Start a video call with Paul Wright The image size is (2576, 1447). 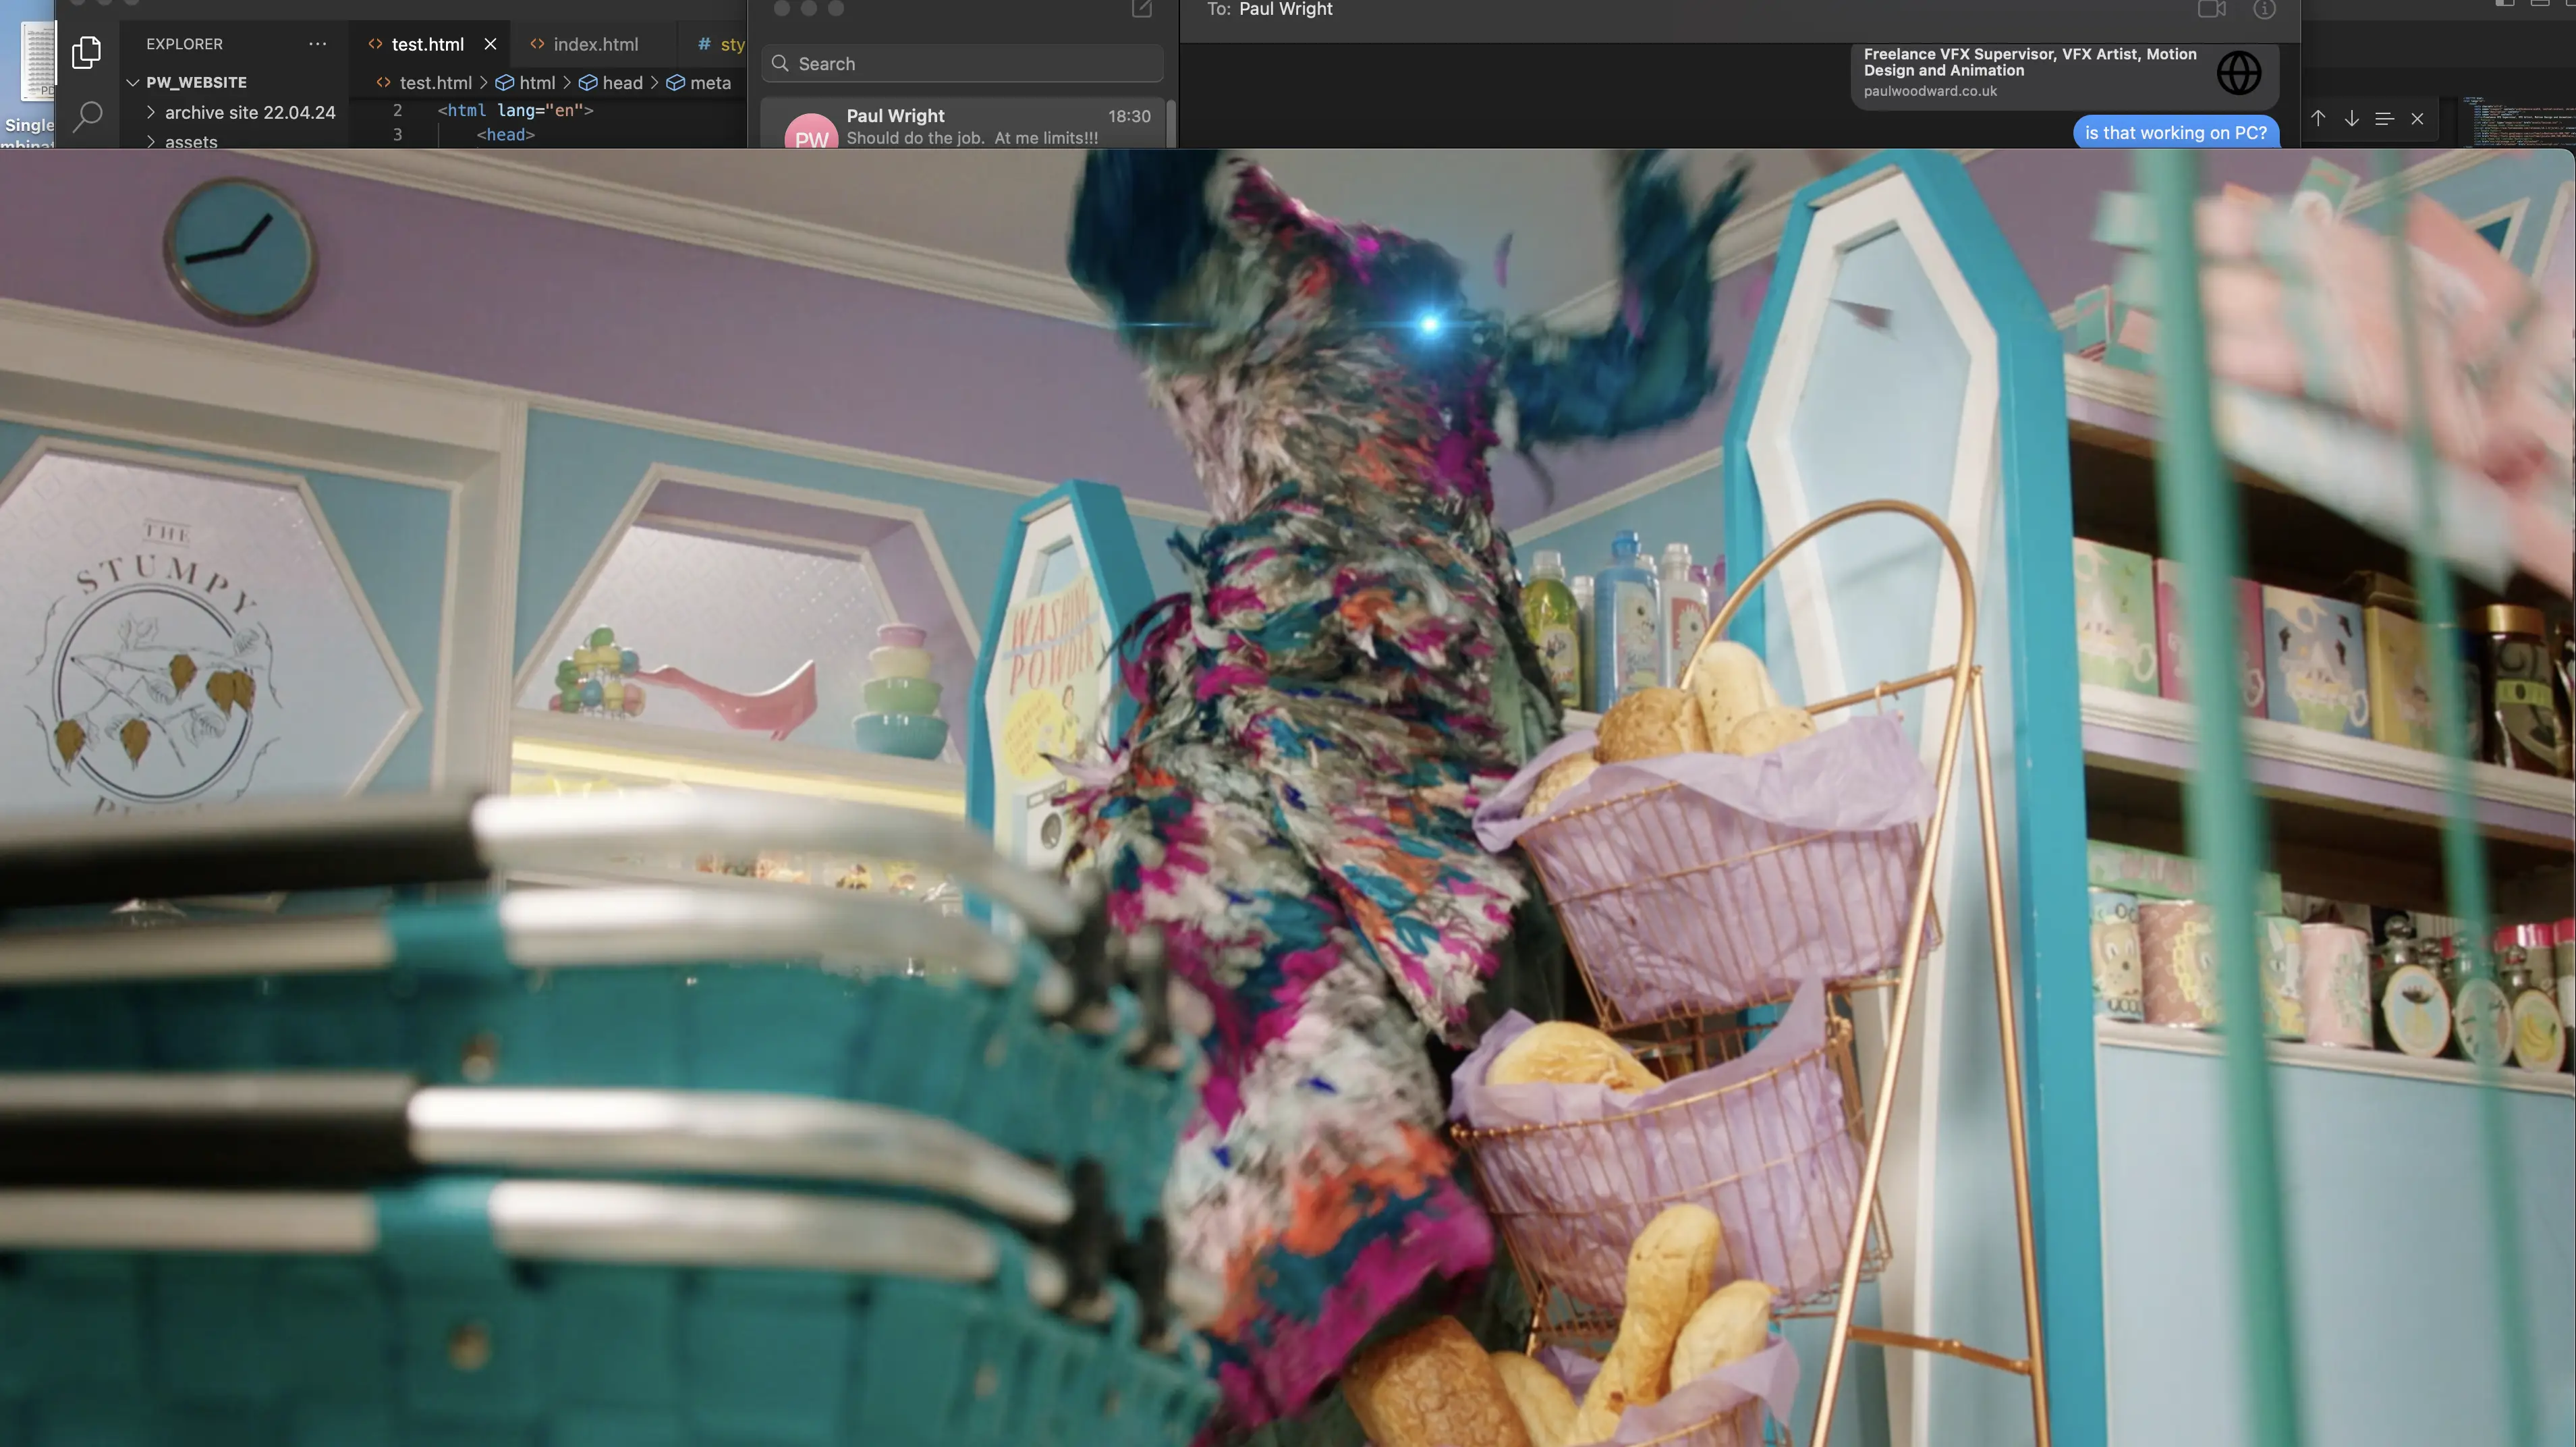point(2211,10)
